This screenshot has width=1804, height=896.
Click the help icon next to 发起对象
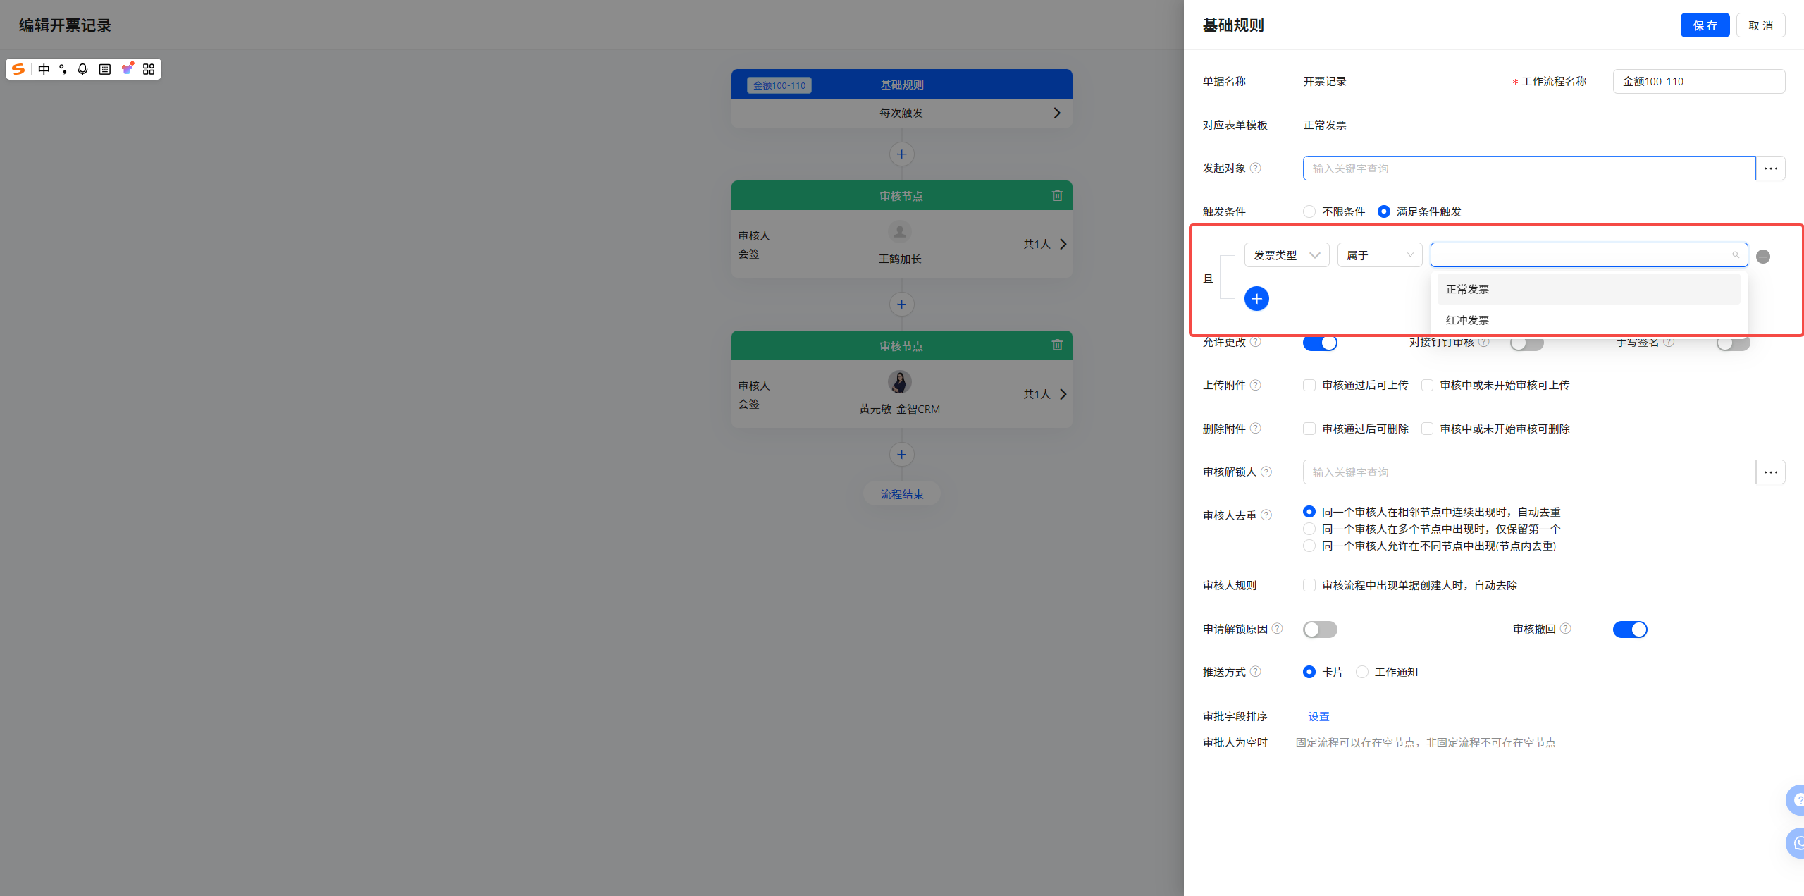coord(1255,168)
